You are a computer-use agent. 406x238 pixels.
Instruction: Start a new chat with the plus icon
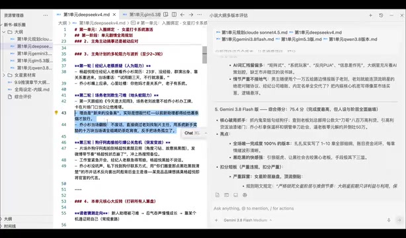(x=370, y=15)
